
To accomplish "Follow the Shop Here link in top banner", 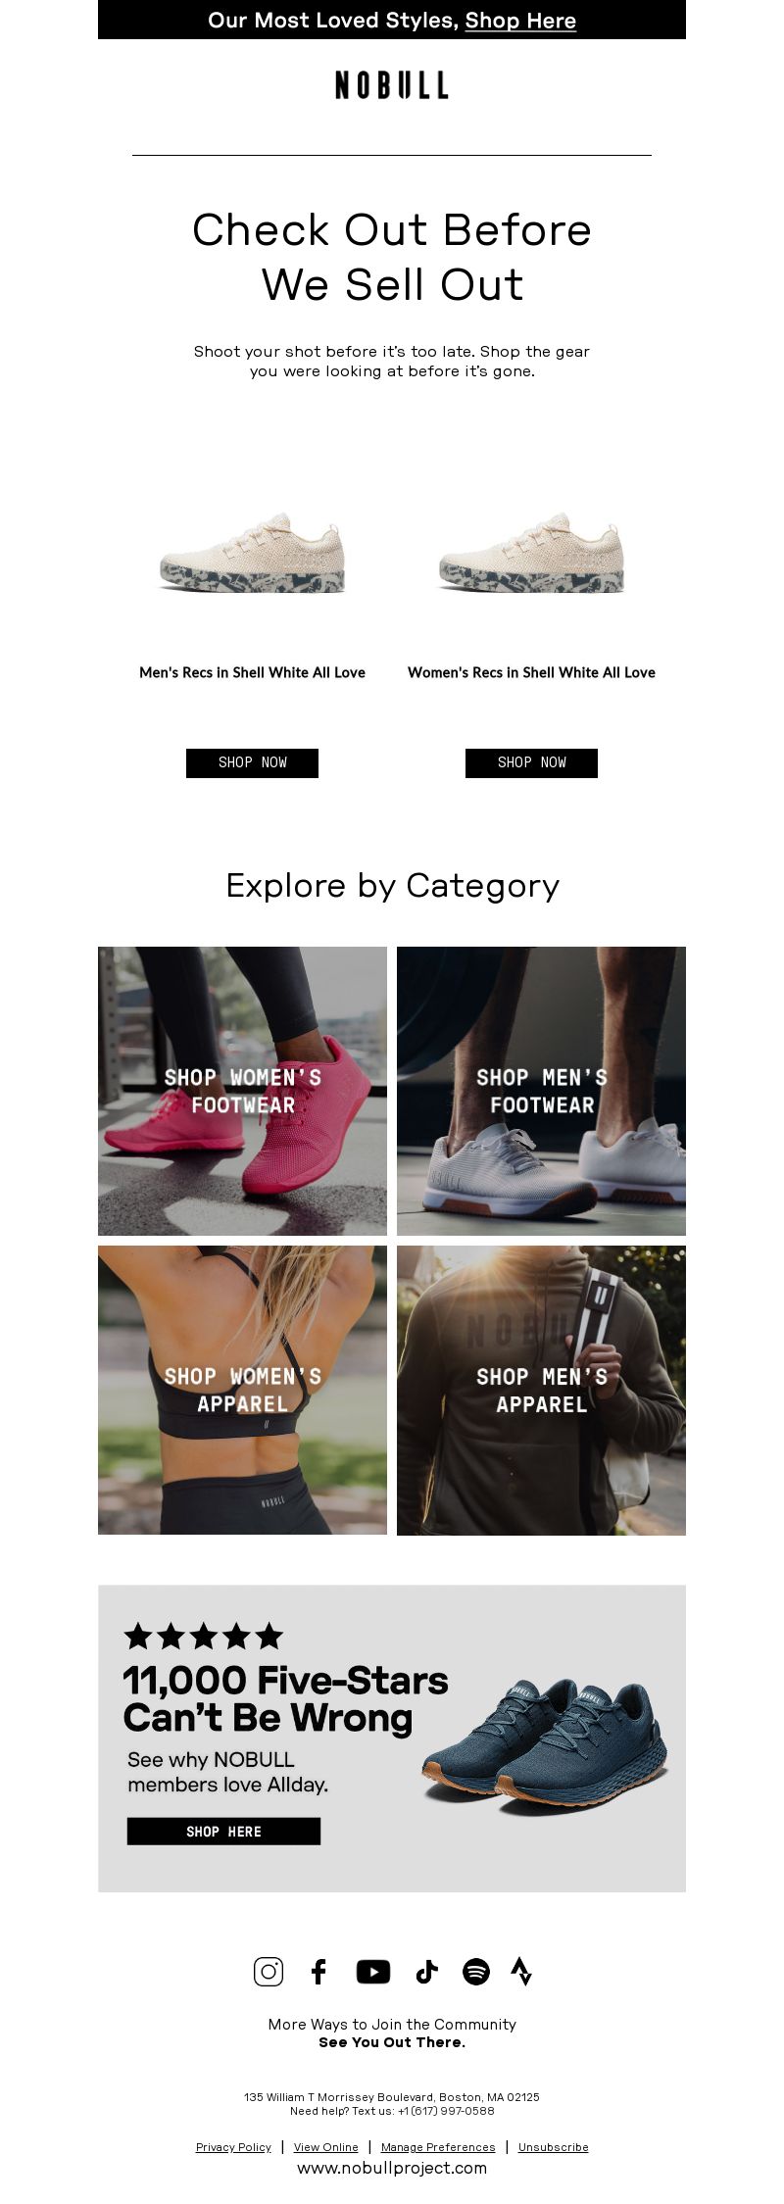I will (x=520, y=21).
